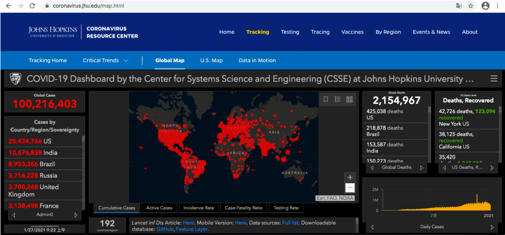The height and width of the screenshot is (235, 505).
Task: Open the dashboard hamburger menu
Action: (494, 79)
